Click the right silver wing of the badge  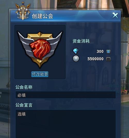(55, 43)
